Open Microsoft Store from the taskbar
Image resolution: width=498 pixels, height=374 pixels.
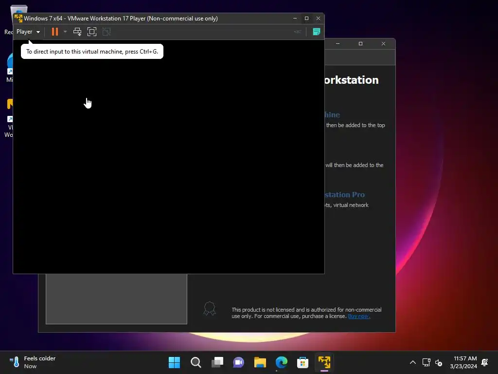click(302, 362)
